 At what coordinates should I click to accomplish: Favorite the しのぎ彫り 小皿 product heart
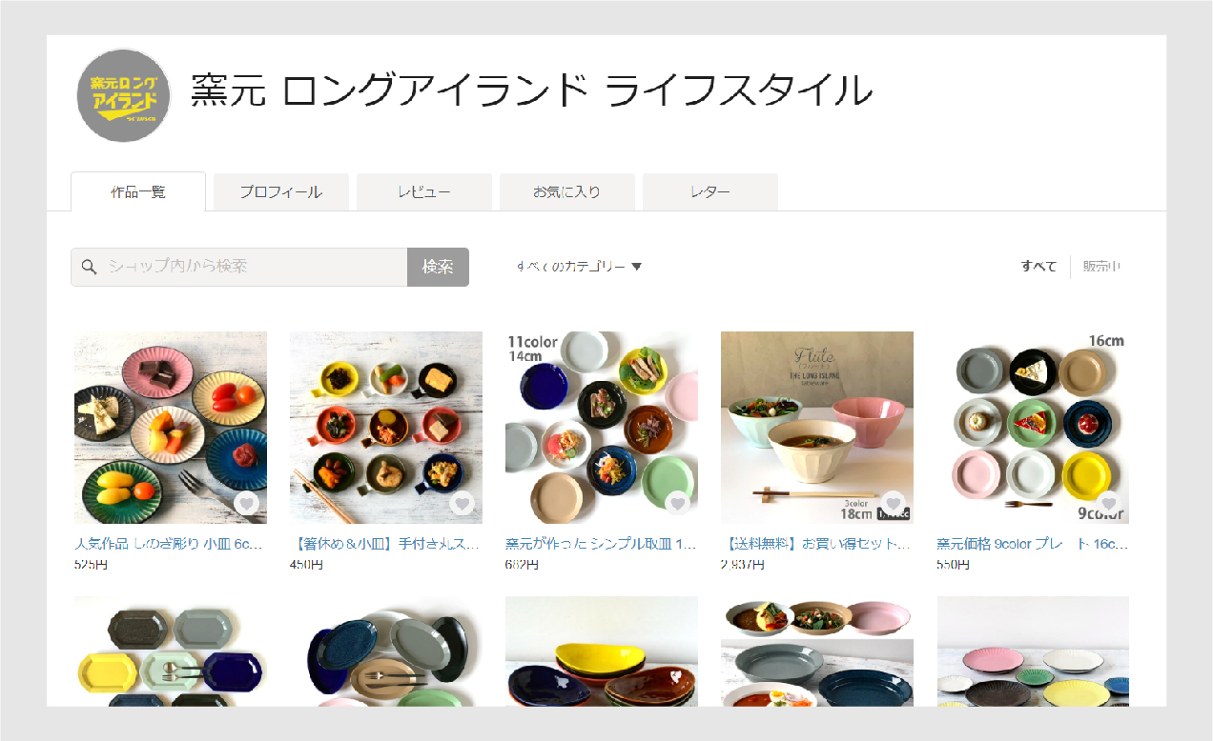click(247, 504)
